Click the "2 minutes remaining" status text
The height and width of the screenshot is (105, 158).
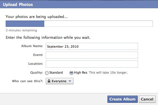[x=21, y=30]
